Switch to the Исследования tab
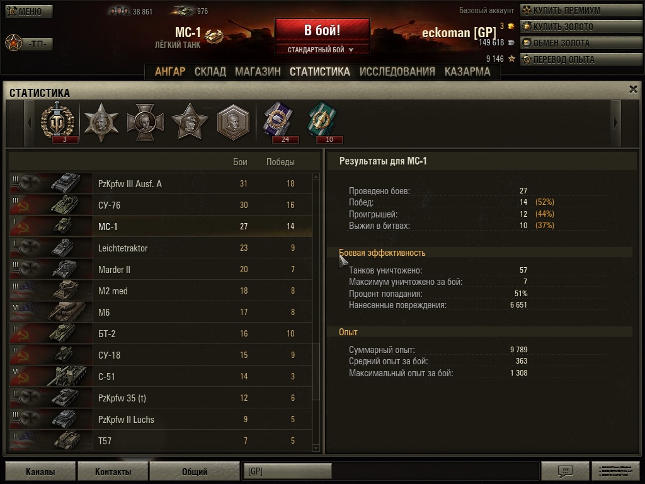Screen dimensions: 645x484 coord(397,72)
